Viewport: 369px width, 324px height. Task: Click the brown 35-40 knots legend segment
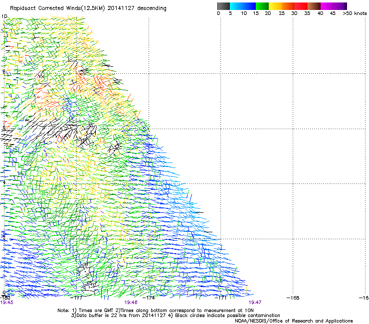click(314, 6)
